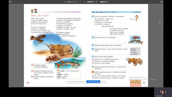Open the page number dropdown
This screenshot has height=97, width=172.
click(x=69, y=2)
